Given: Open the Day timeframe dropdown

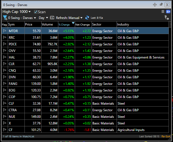Looking at the screenshot, I should [43, 18].
